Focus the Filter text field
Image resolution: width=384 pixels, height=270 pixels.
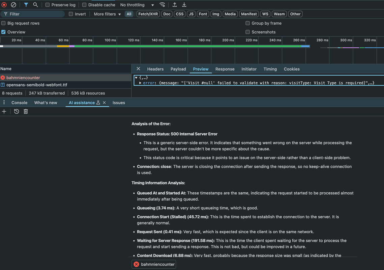point(33,14)
